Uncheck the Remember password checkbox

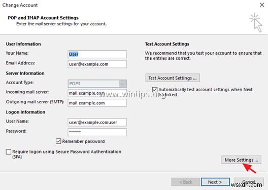(x=58, y=141)
